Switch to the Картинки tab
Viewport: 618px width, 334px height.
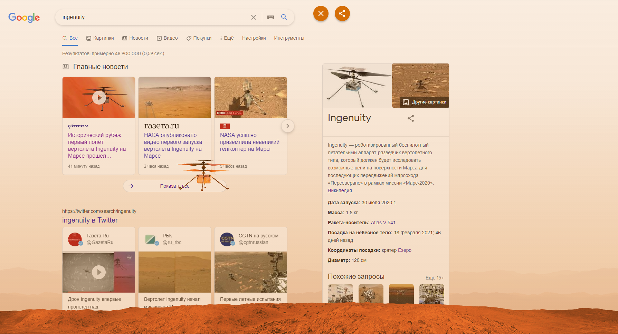coord(100,38)
